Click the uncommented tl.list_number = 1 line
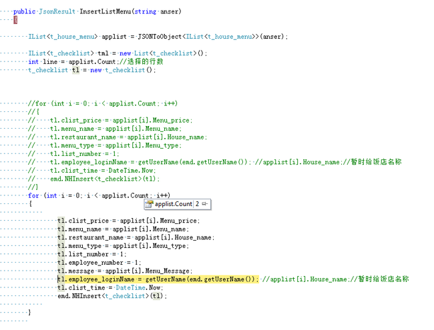 (92, 254)
